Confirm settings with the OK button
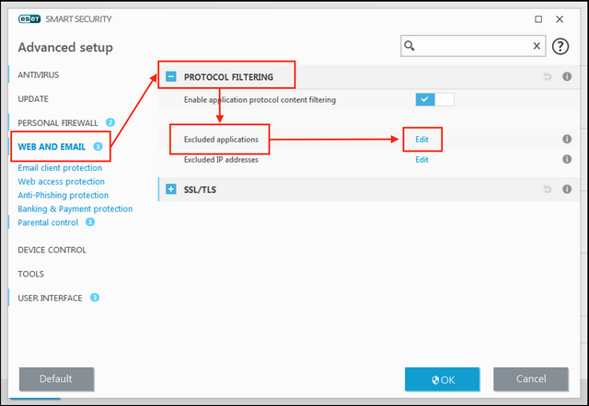 coord(442,378)
